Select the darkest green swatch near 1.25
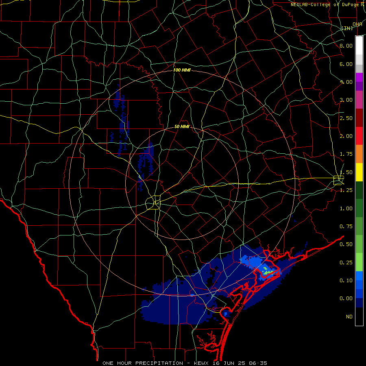This screenshot has width=366, height=366. pos(359,190)
